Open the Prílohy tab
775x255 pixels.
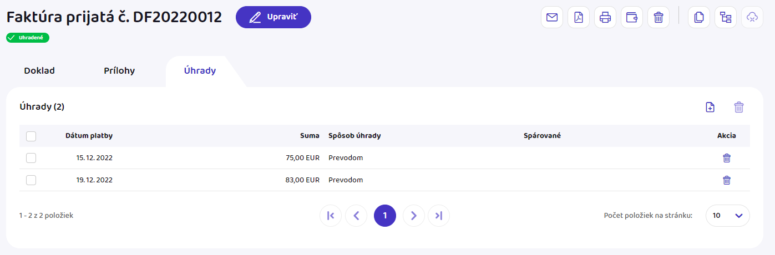pyautogui.click(x=119, y=71)
